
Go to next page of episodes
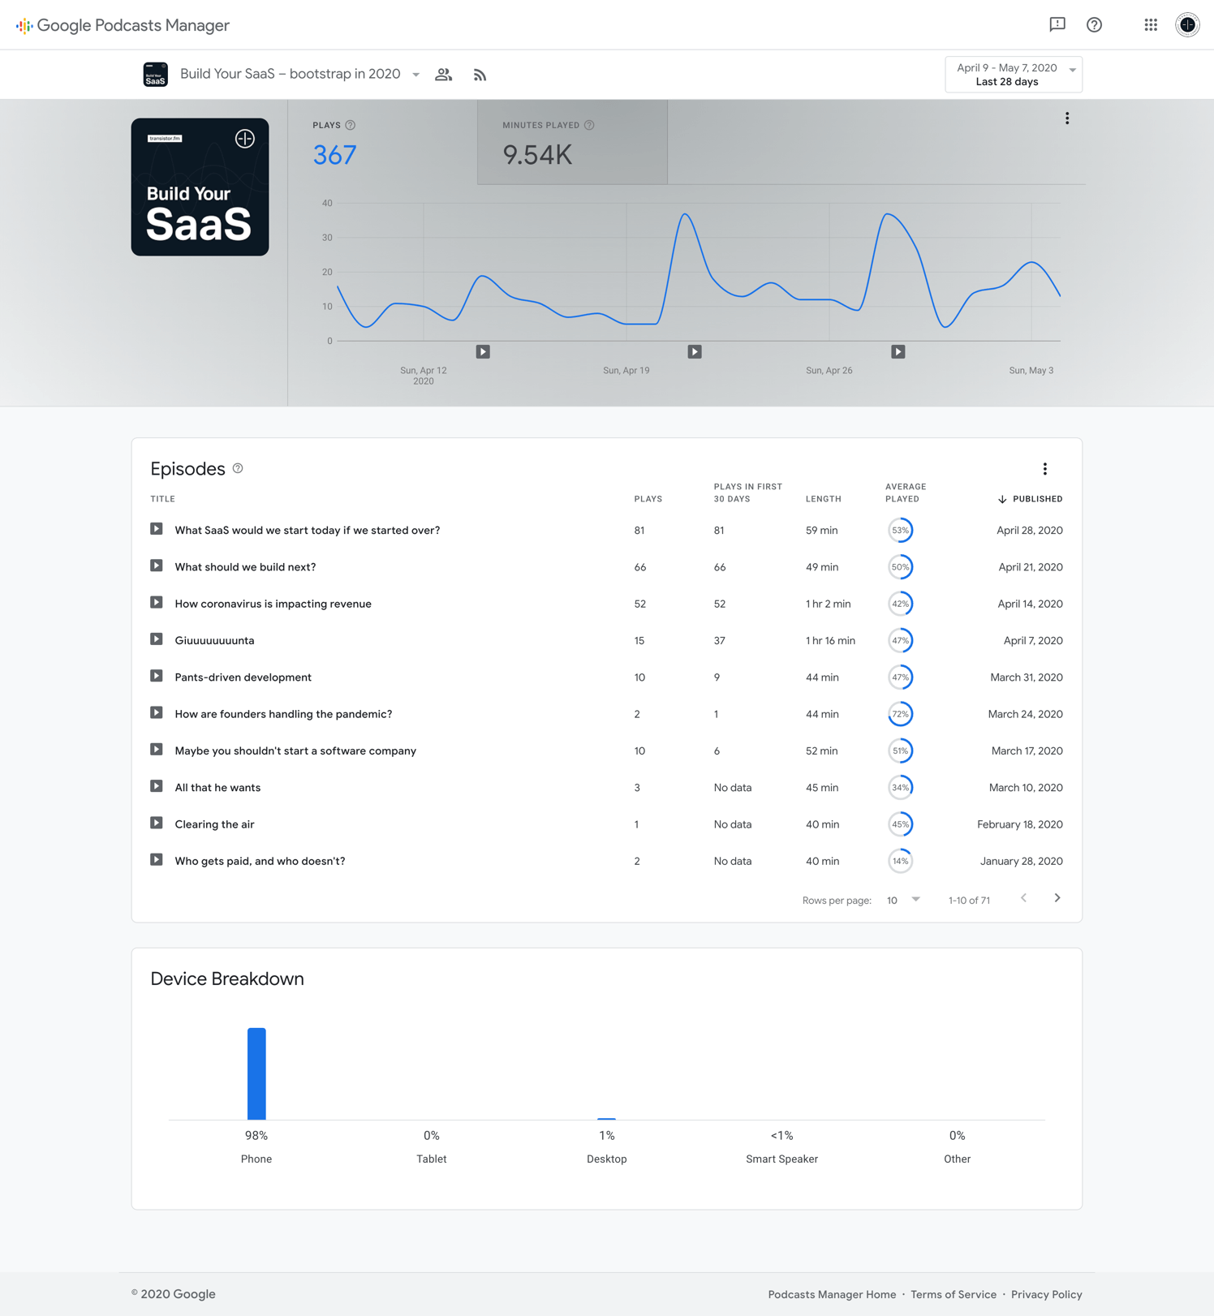point(1057,898)
